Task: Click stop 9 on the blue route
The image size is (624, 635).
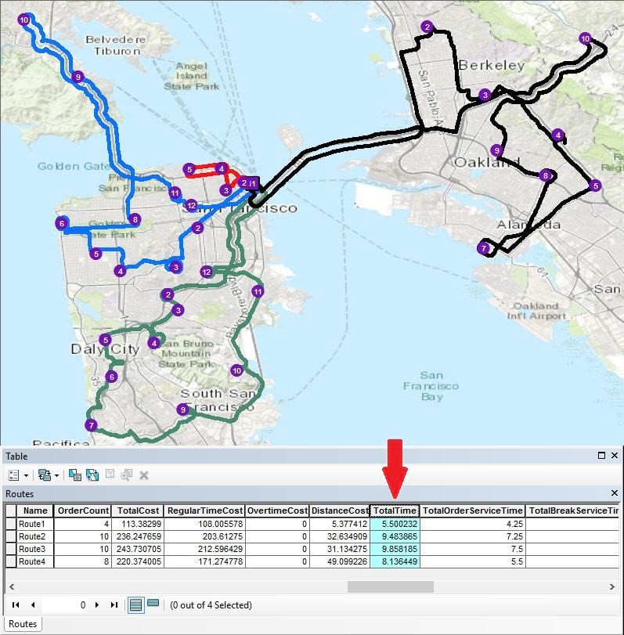Action: click(x=78, y=77)
